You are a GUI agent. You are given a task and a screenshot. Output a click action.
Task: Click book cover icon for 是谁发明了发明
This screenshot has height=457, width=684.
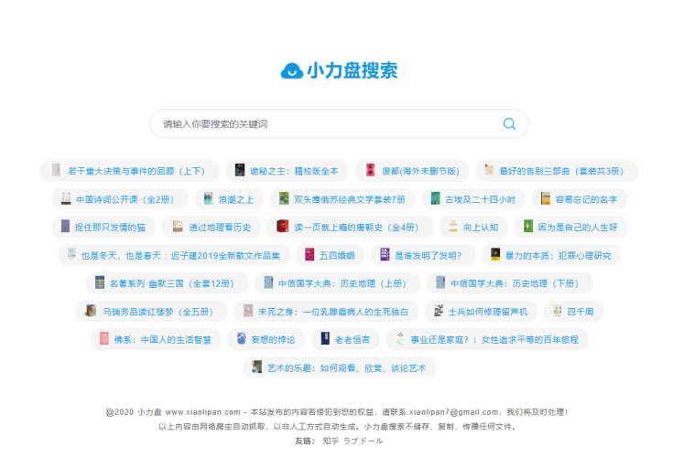click(x=385, y=255)
